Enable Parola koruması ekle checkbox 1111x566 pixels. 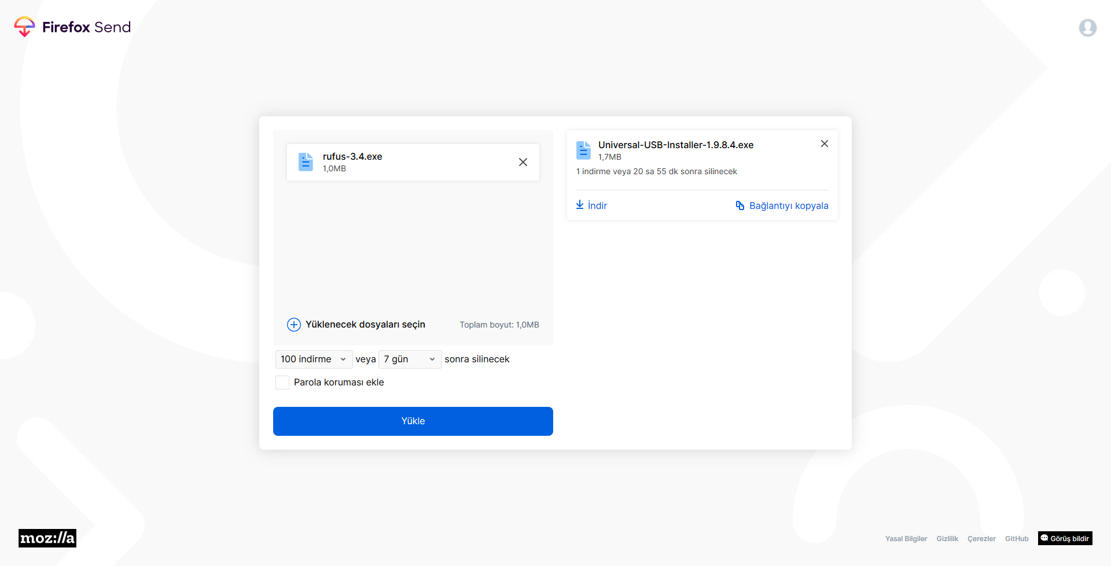click(x=282, y=383)
